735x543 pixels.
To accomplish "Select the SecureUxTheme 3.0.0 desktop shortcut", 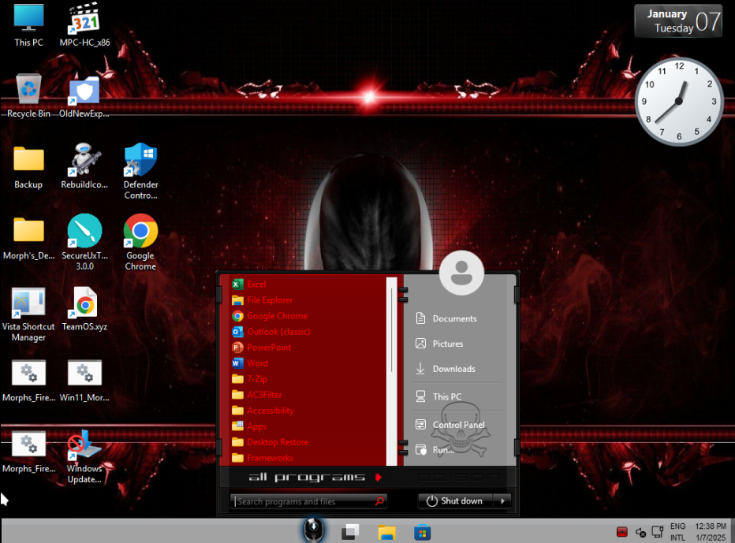I will [x=84, y=242].
